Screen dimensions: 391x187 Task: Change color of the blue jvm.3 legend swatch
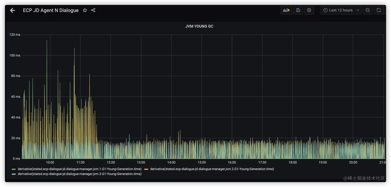click(14, 174)
